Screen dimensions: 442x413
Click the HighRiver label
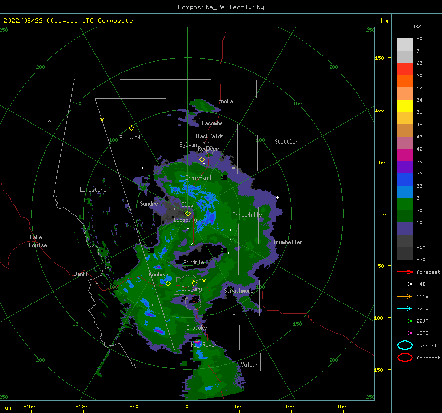pos(204,345)
